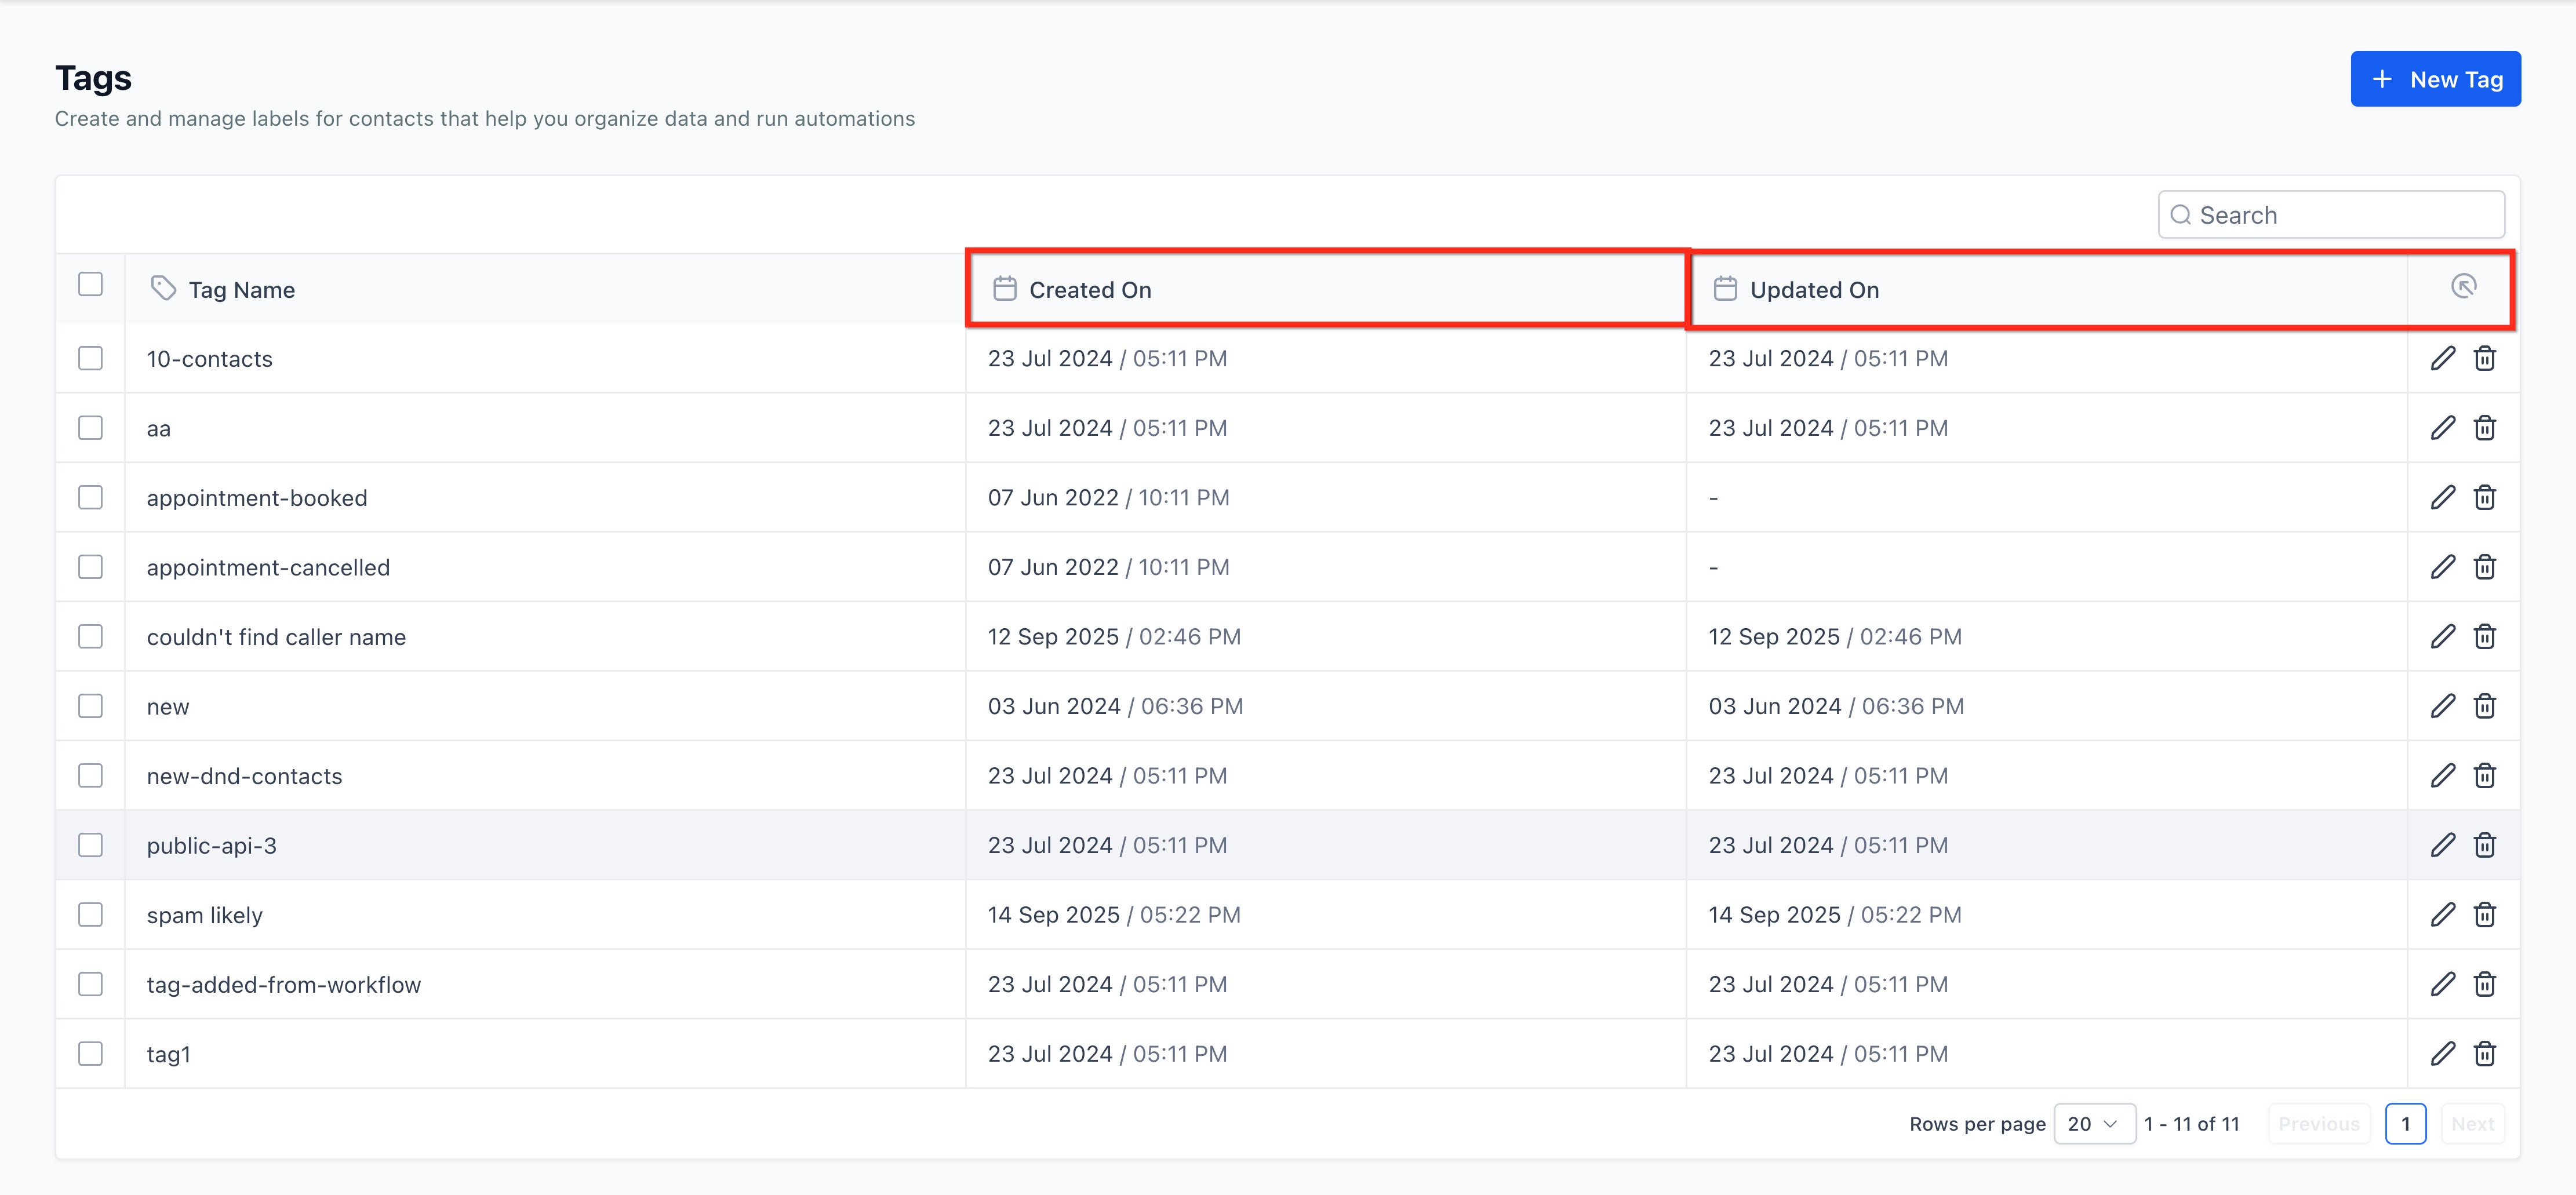Edit the spam likely tag
This screenshot has width=2576, height=1195.
click(2442, 914)
